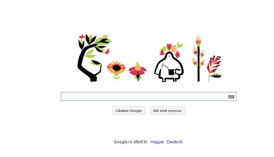This screenshot has height=157, width=274.
Task: Select the tall black stem with buds
Action: click(198, 58)
